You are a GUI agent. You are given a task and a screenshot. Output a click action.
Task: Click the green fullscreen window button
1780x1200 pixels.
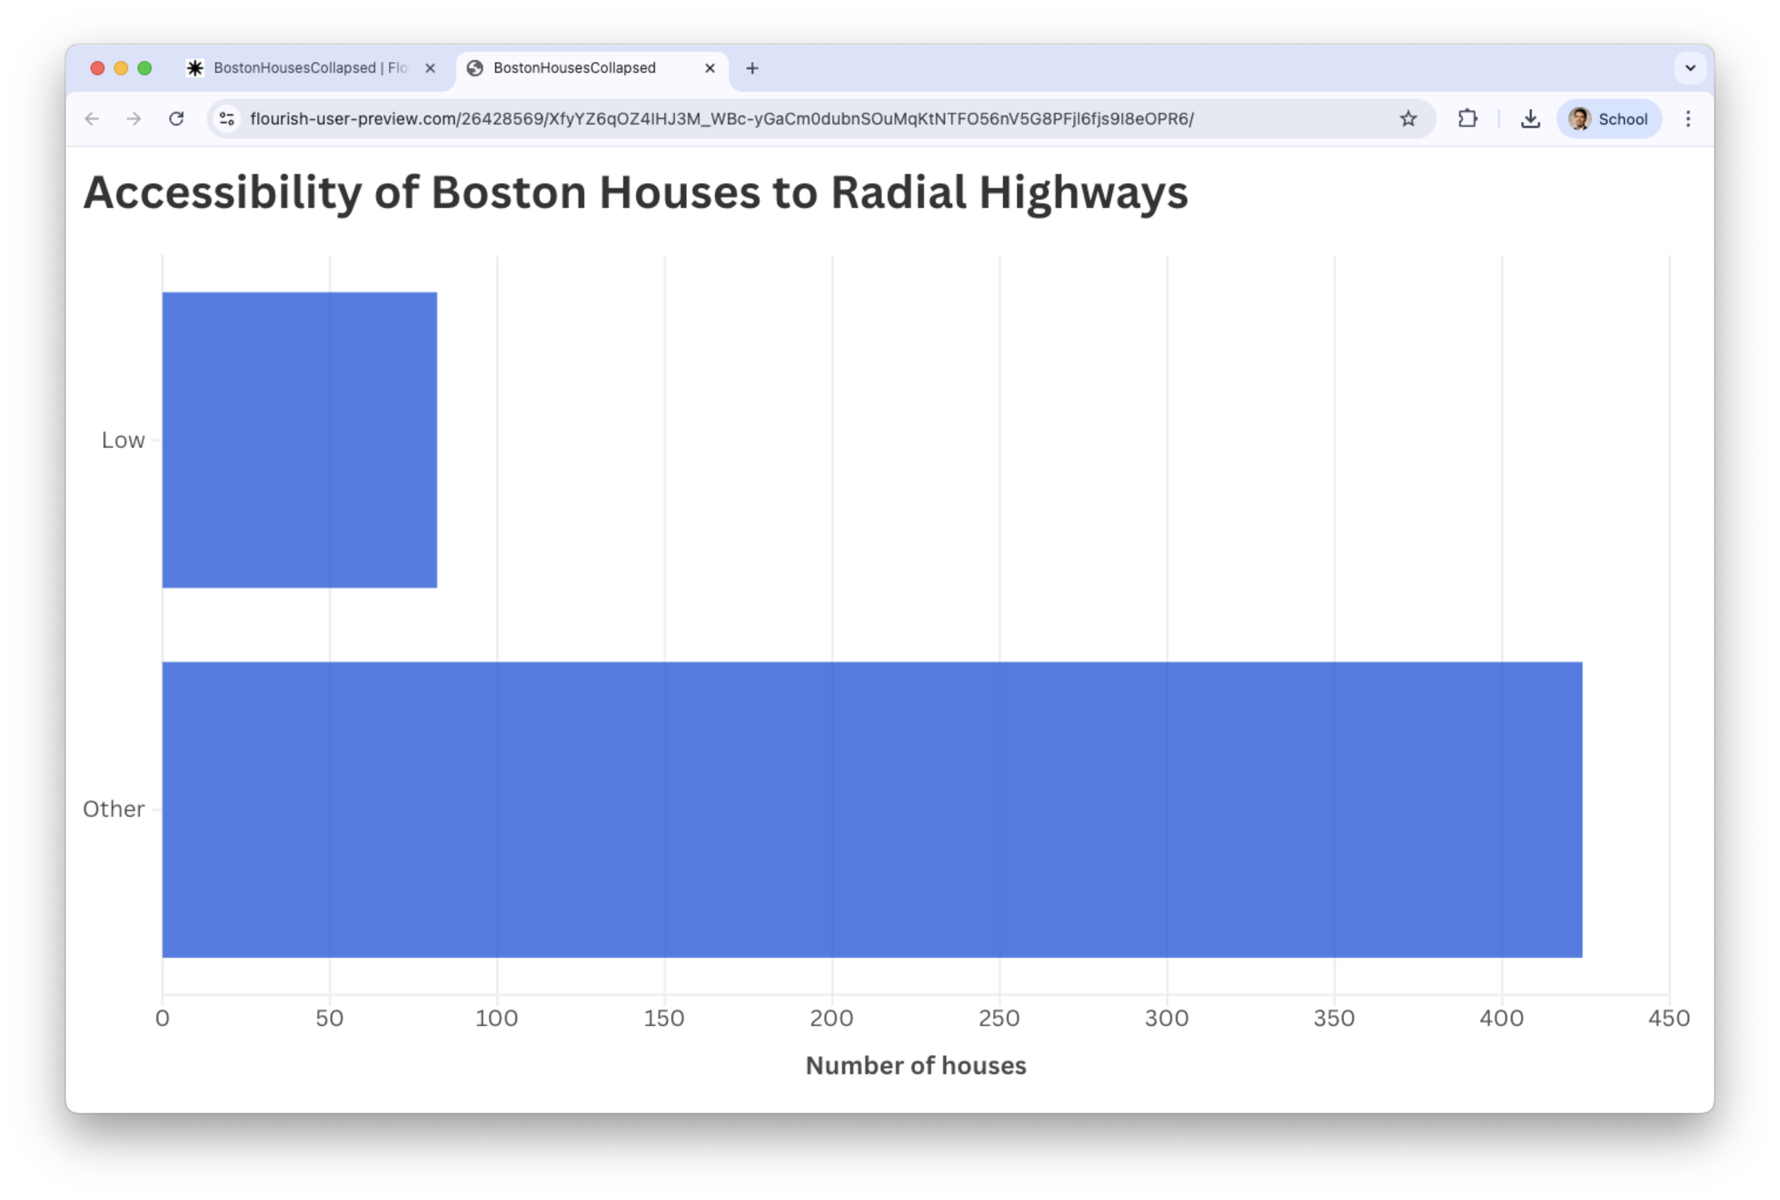[x=144, y=68]
